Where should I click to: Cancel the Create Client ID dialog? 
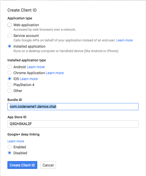(x=48, y=165)
